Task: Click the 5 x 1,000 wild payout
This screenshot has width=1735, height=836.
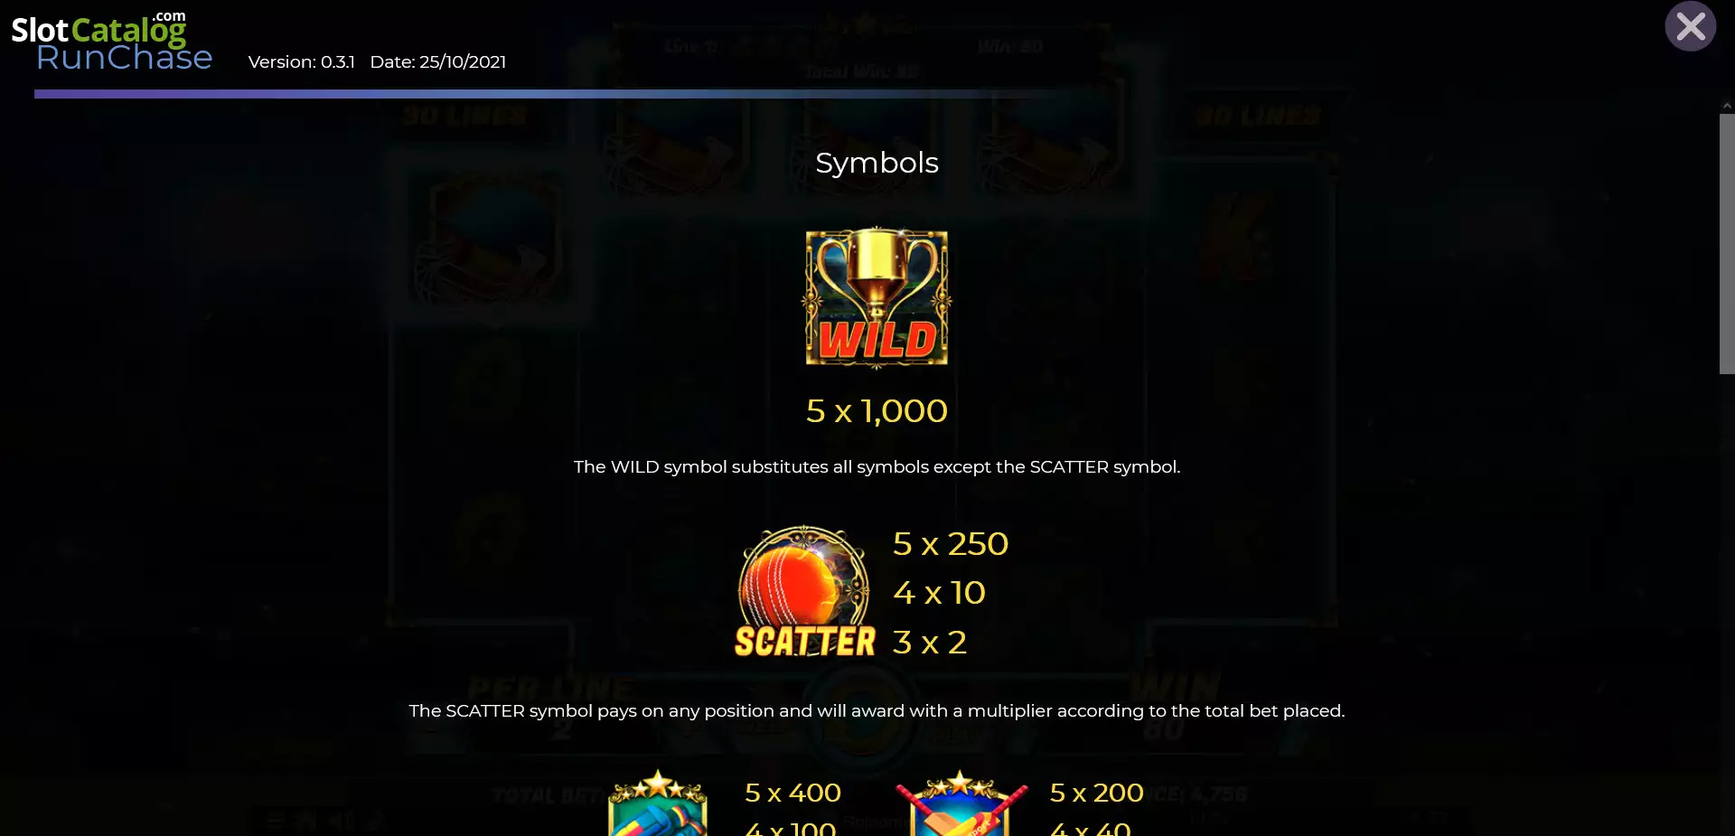Action: pos(877,411)
